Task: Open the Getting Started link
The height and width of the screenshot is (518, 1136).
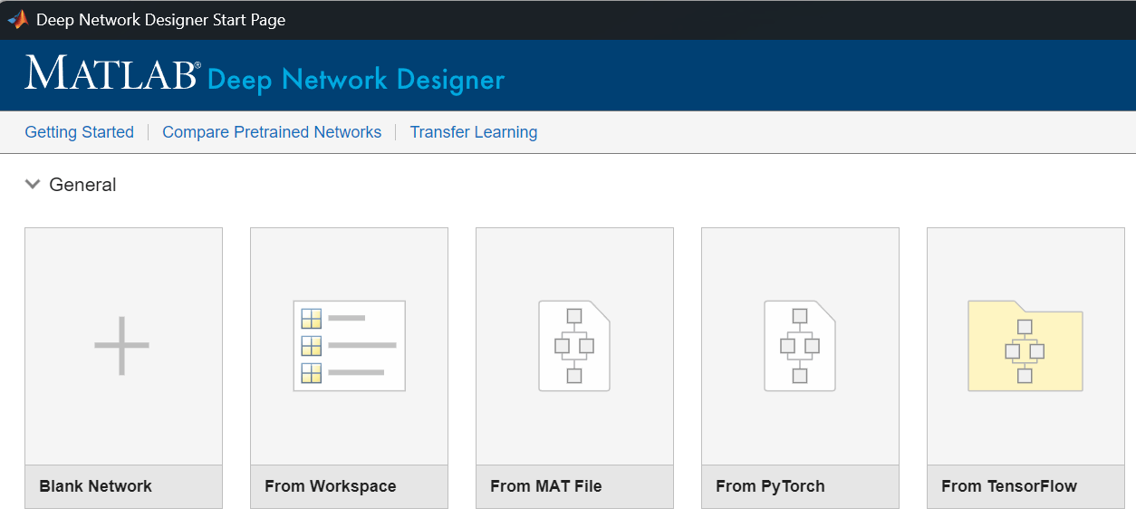Action: click(80, 132)
